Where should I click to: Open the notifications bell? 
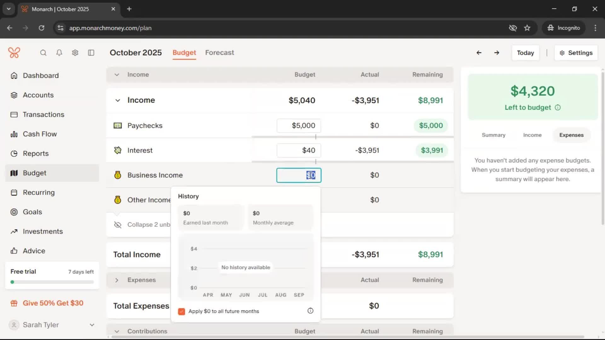coord(59,53)
